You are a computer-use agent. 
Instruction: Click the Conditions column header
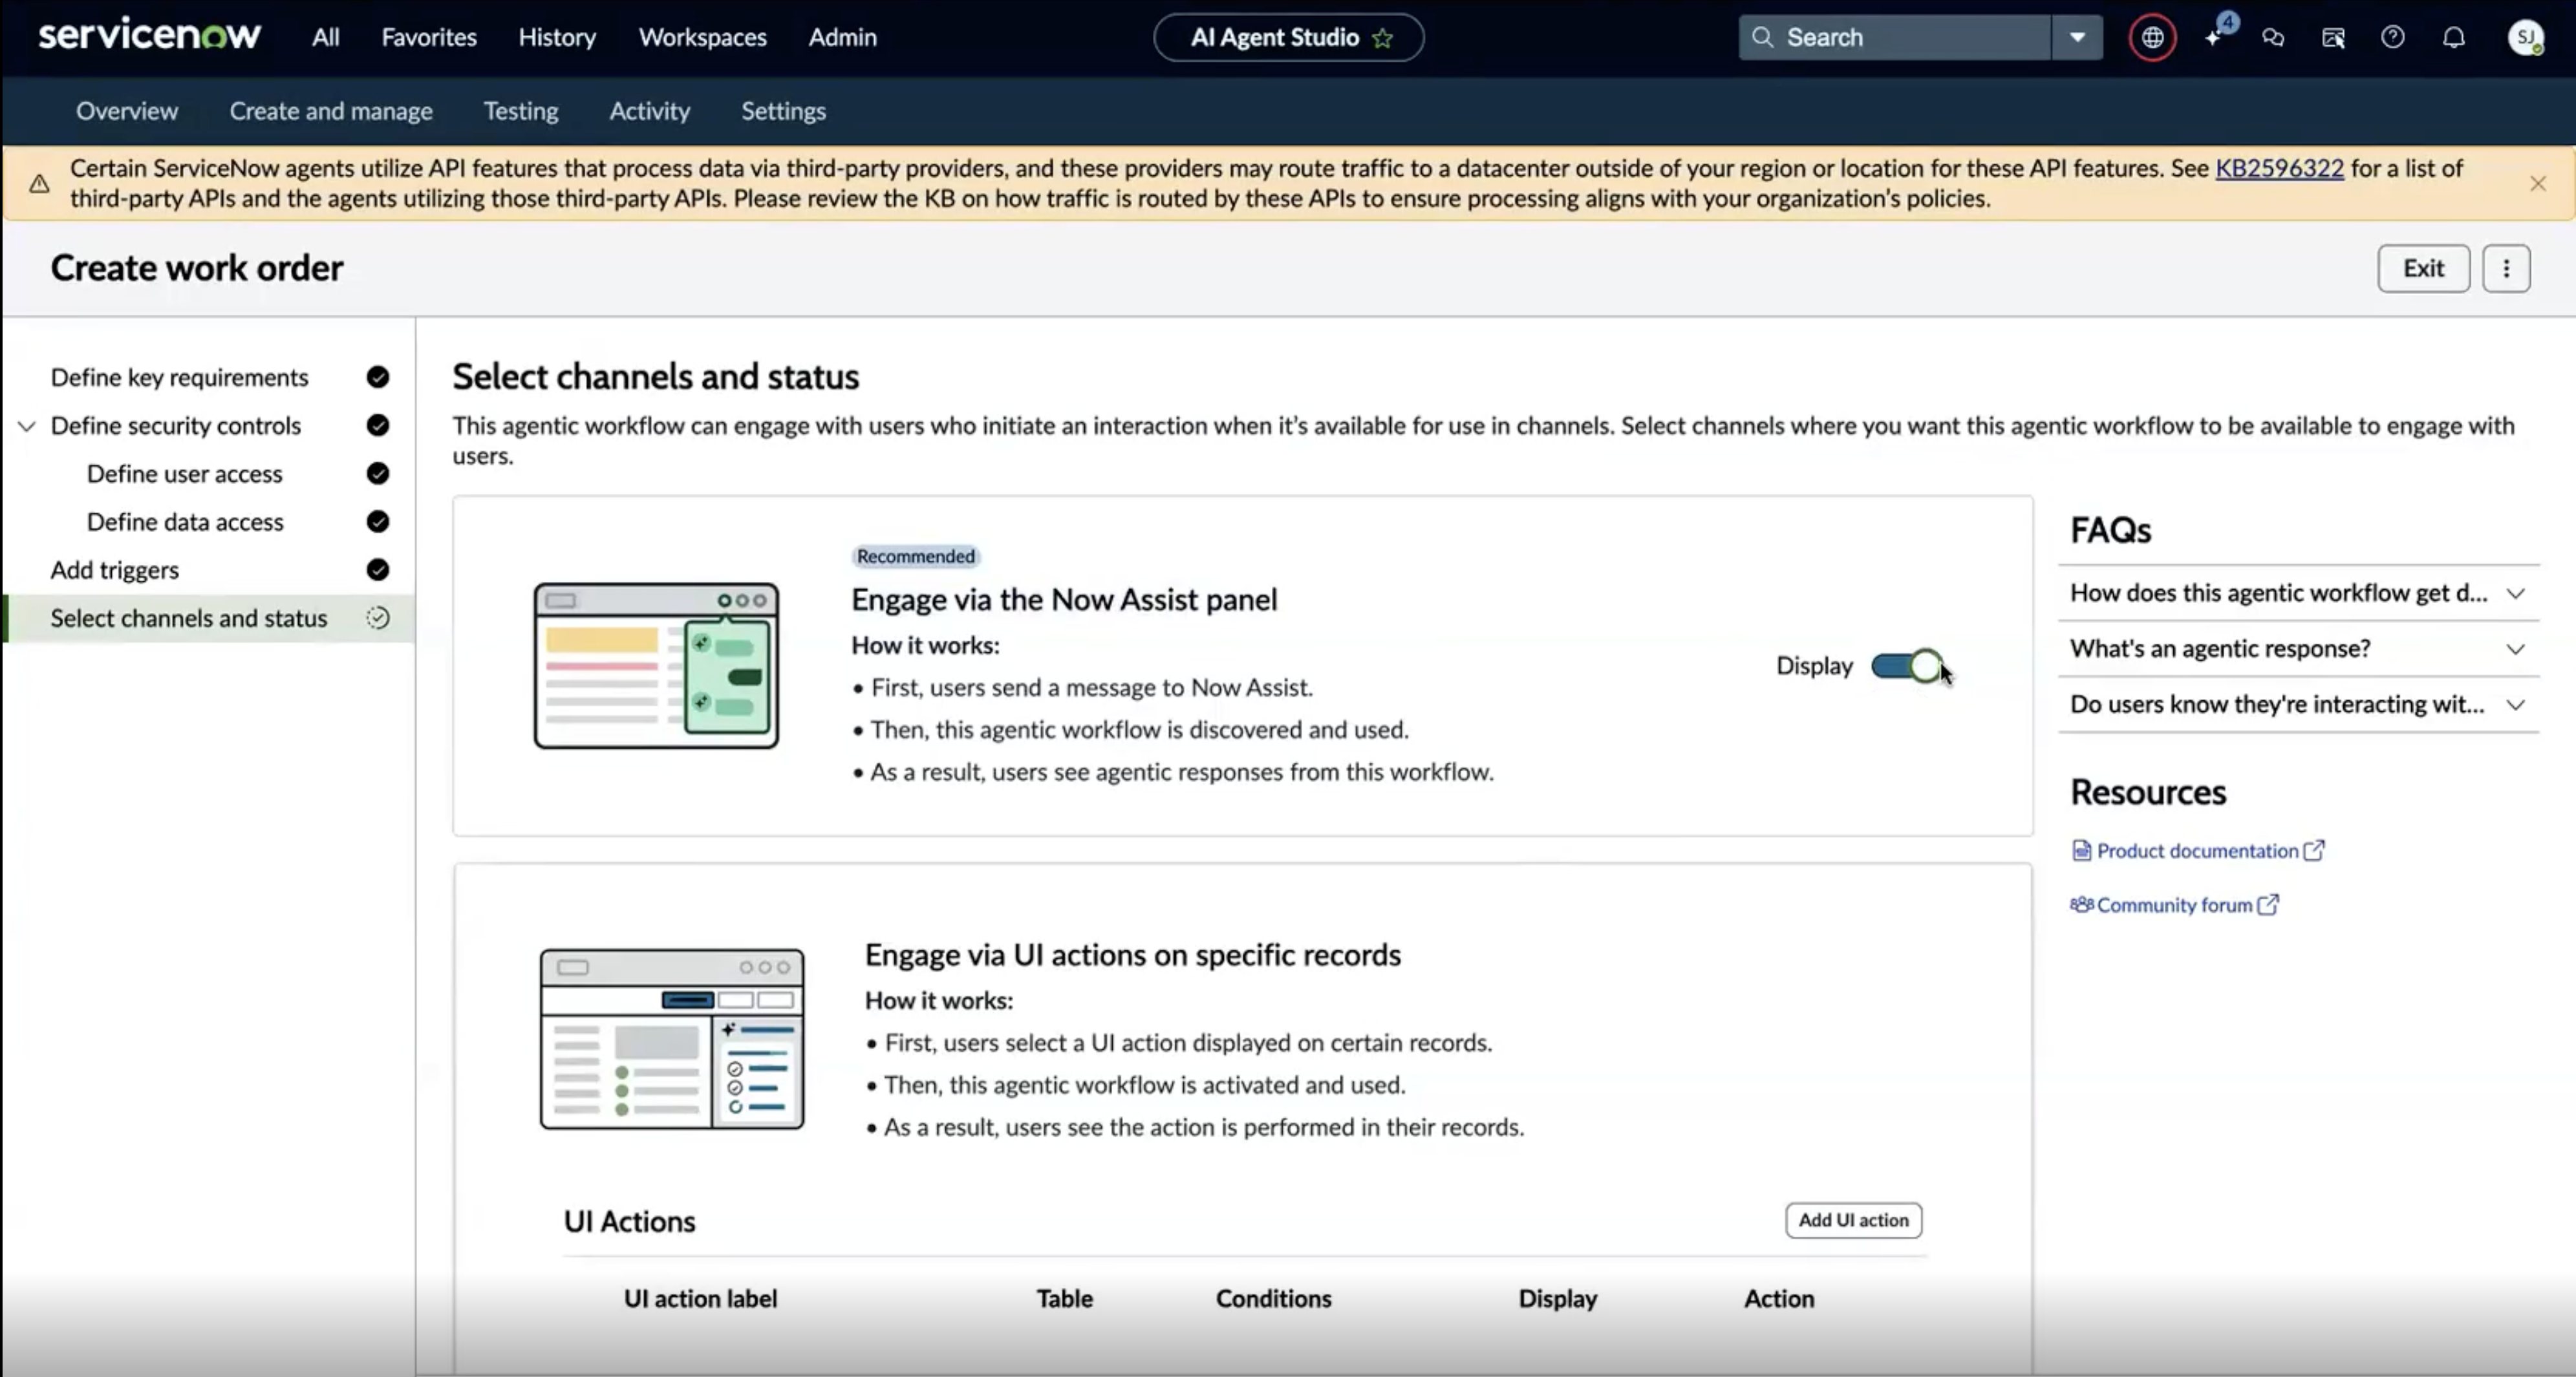click(x=1273, y=1298)
